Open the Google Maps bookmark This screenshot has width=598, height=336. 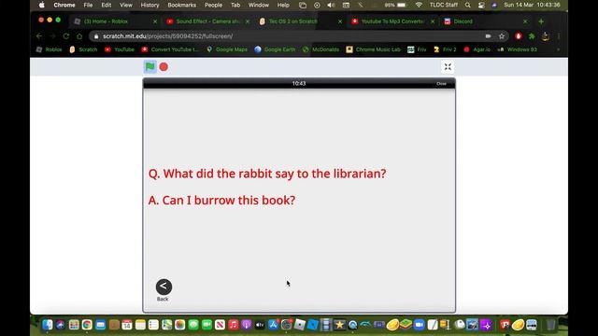click(227, 49)
